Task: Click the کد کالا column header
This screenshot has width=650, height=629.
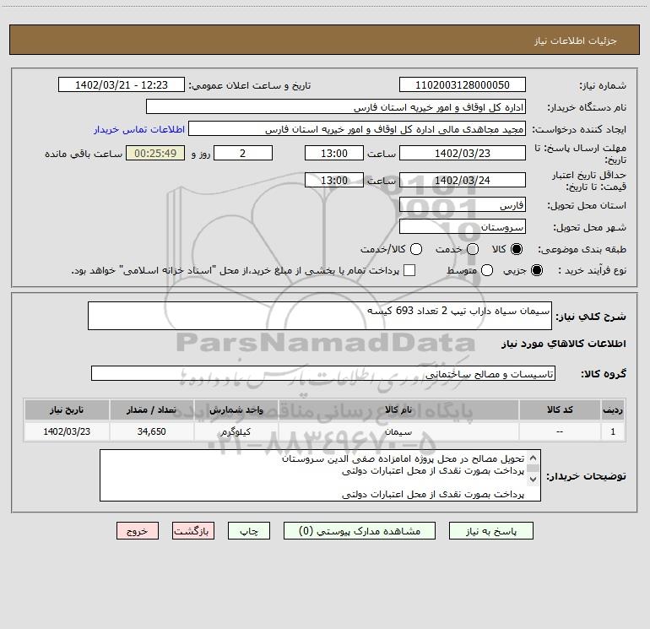Action: [560, 409]
